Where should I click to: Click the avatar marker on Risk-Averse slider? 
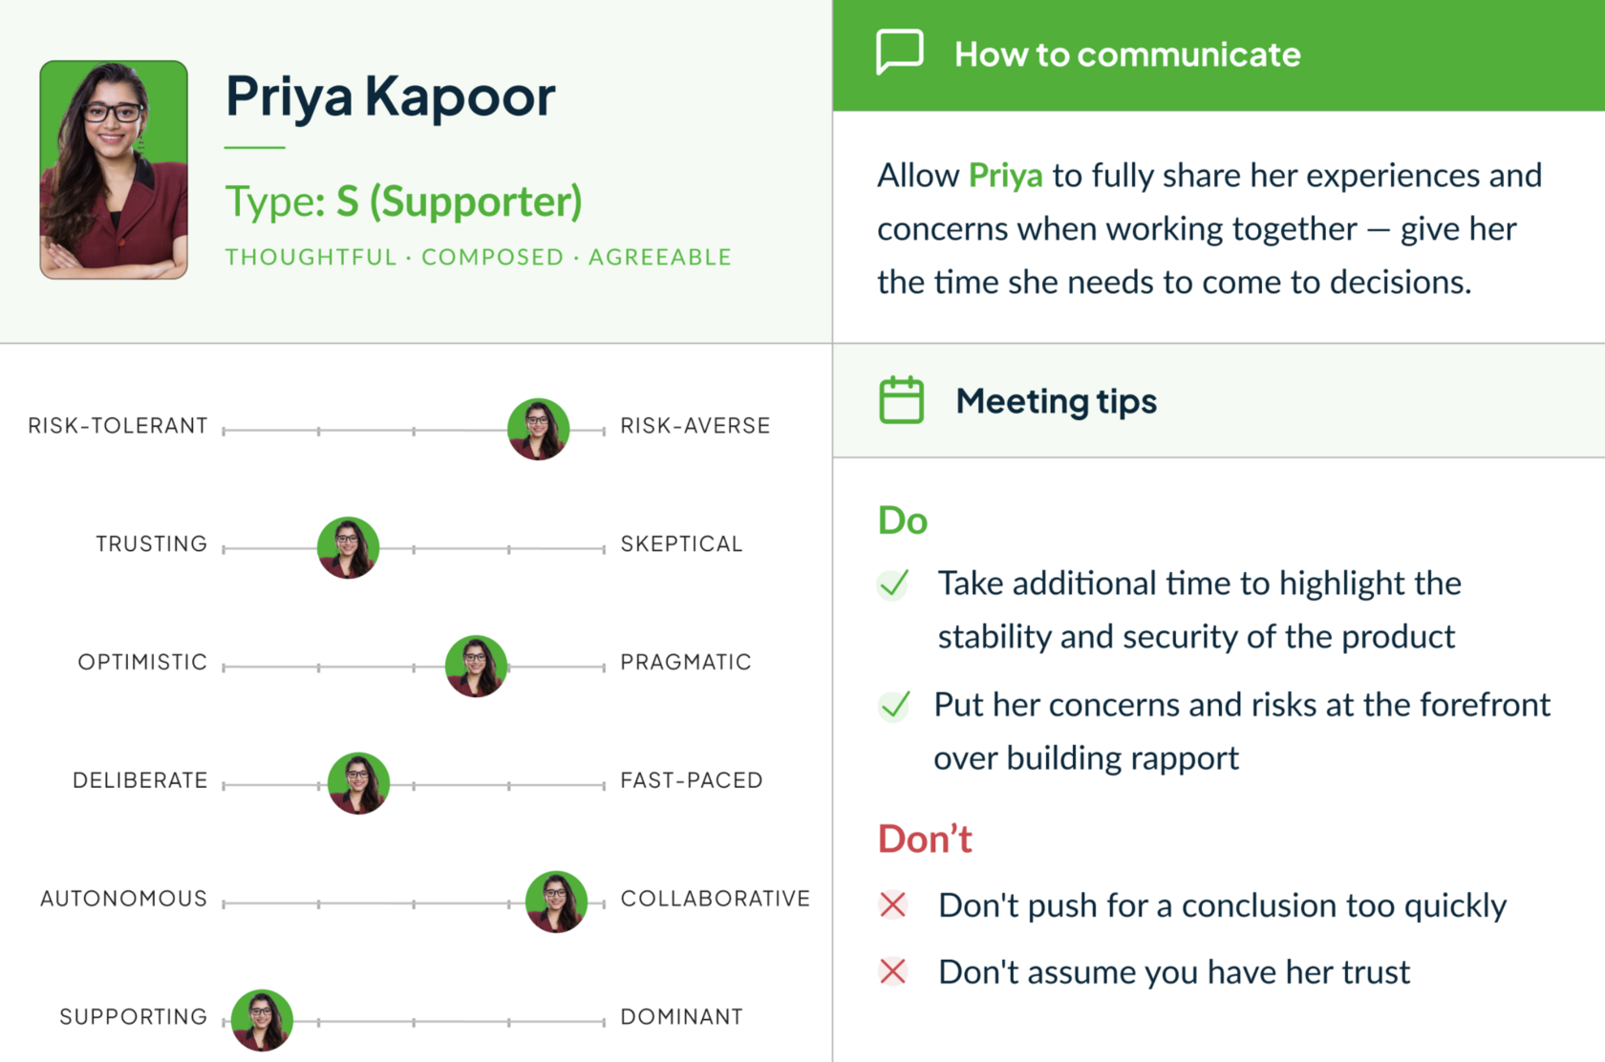(x=538, y=429)
